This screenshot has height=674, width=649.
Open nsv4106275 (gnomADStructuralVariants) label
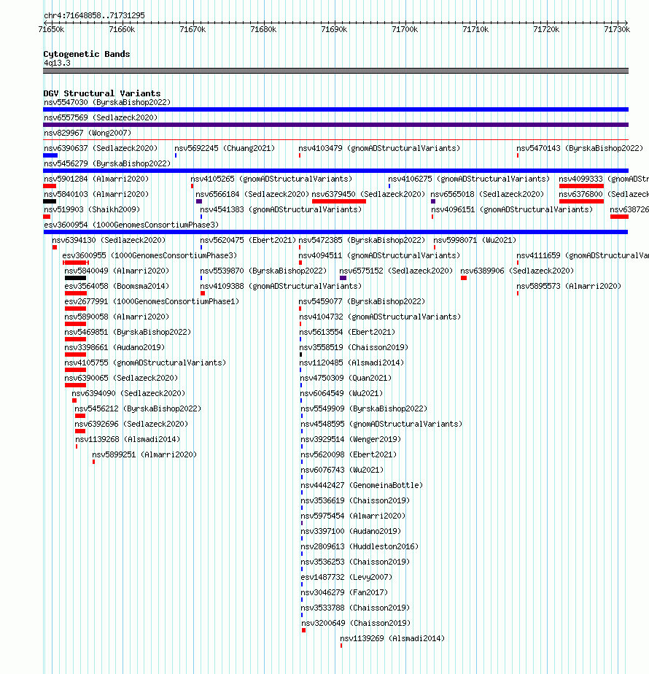pos(469,179)
